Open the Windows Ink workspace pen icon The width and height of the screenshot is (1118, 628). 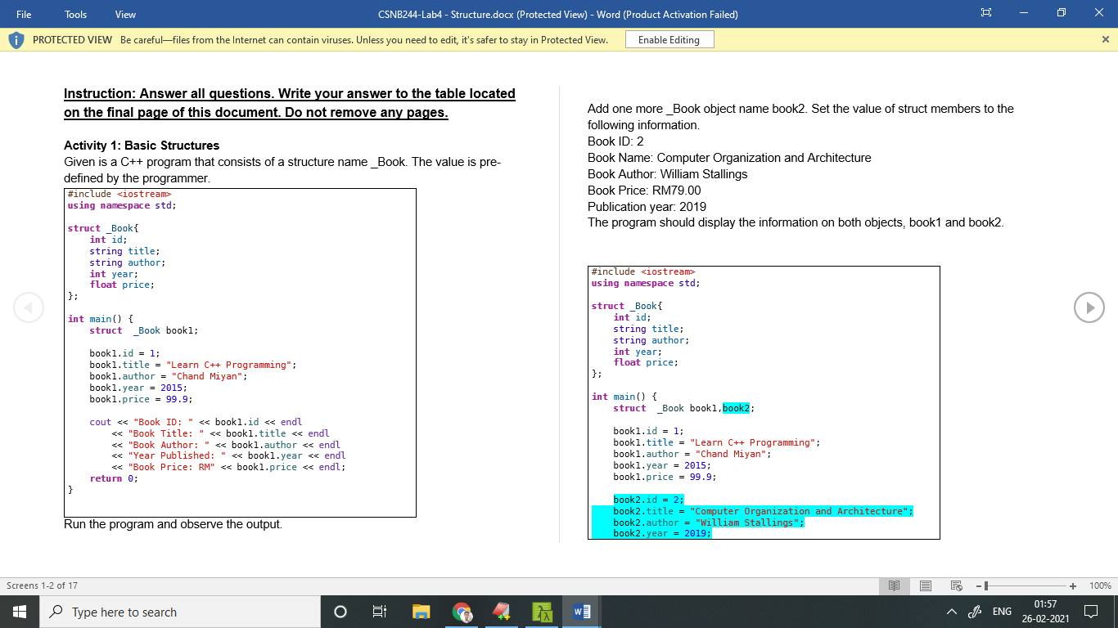[975, 611]
